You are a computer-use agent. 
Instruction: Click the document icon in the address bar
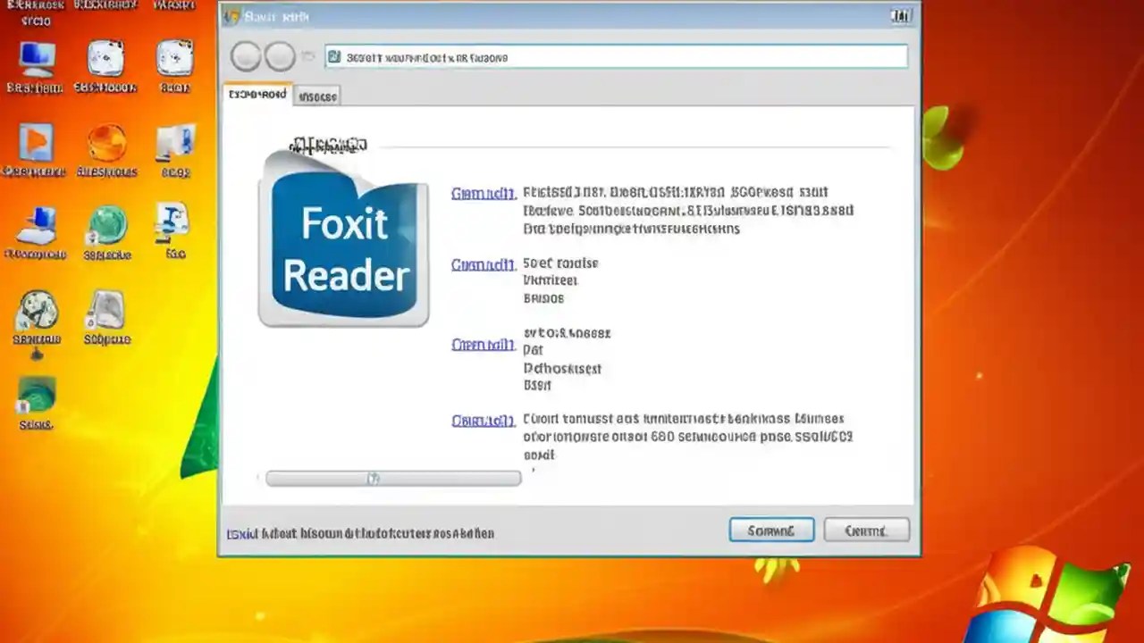(334, 56)
